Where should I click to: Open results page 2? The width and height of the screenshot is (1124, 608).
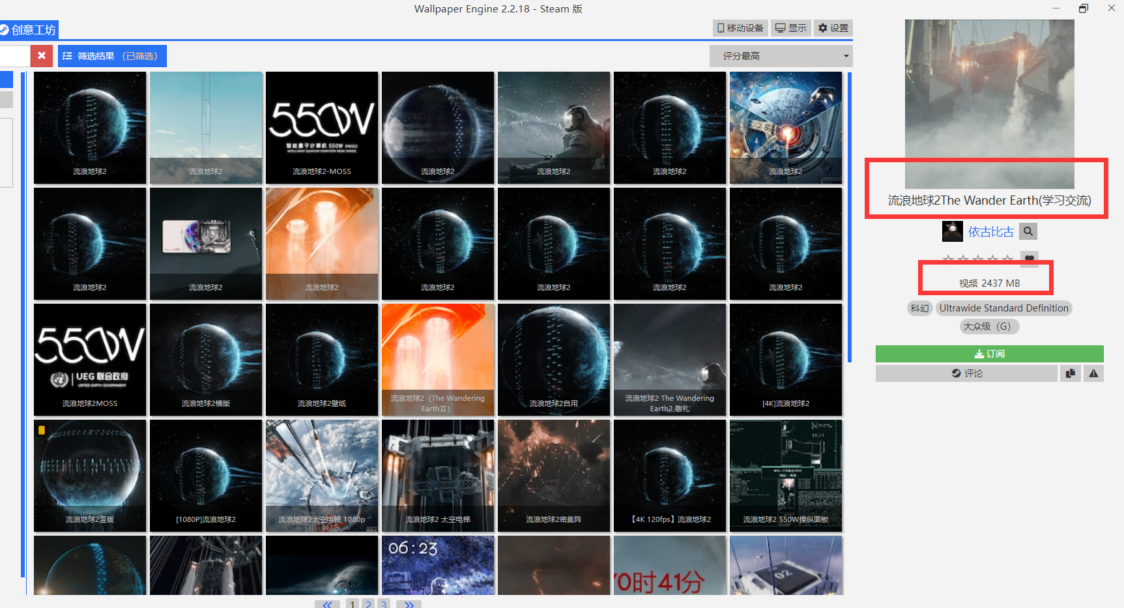tap(368, 604)
